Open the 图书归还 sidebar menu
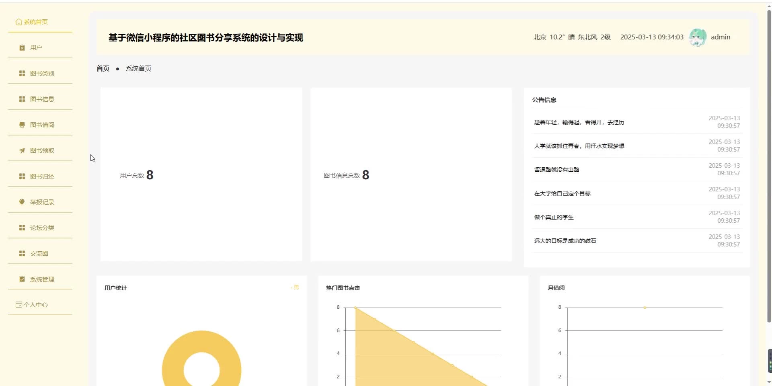 click(40, 176)
